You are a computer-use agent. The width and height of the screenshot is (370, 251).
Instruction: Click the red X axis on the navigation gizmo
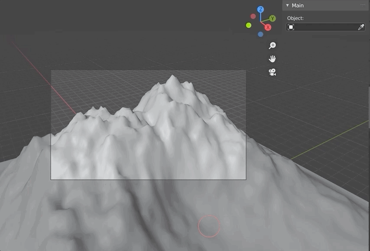[x=267, y=27]
